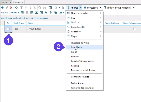Select Ranking in Anexos menu
The height and width of the screenshot is (102, 141).
pos(84,66)
